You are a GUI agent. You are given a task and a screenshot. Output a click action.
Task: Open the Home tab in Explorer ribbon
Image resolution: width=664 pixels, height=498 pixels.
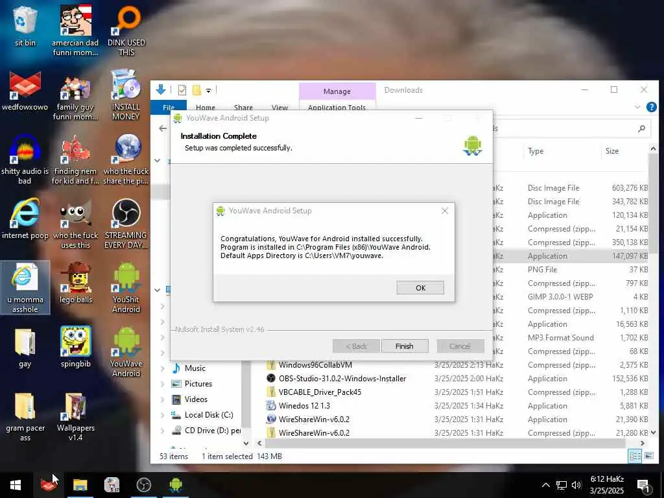[x=206, y=108]
